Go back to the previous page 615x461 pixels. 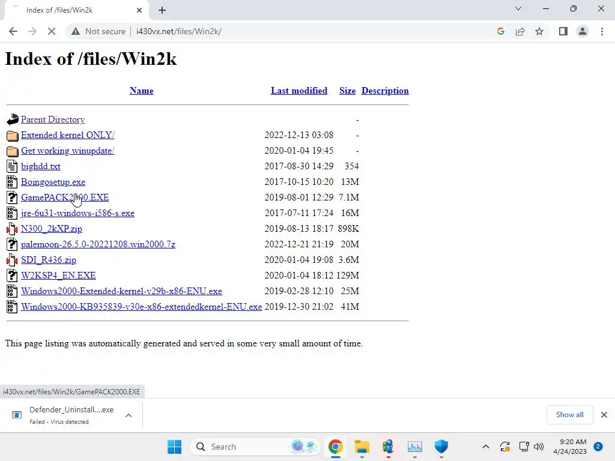click(x=13, y=31)
